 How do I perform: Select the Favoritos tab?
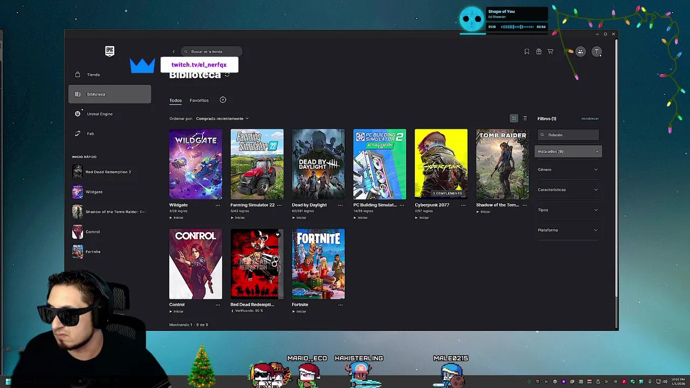pyautogui.click(x=199, y=100)
